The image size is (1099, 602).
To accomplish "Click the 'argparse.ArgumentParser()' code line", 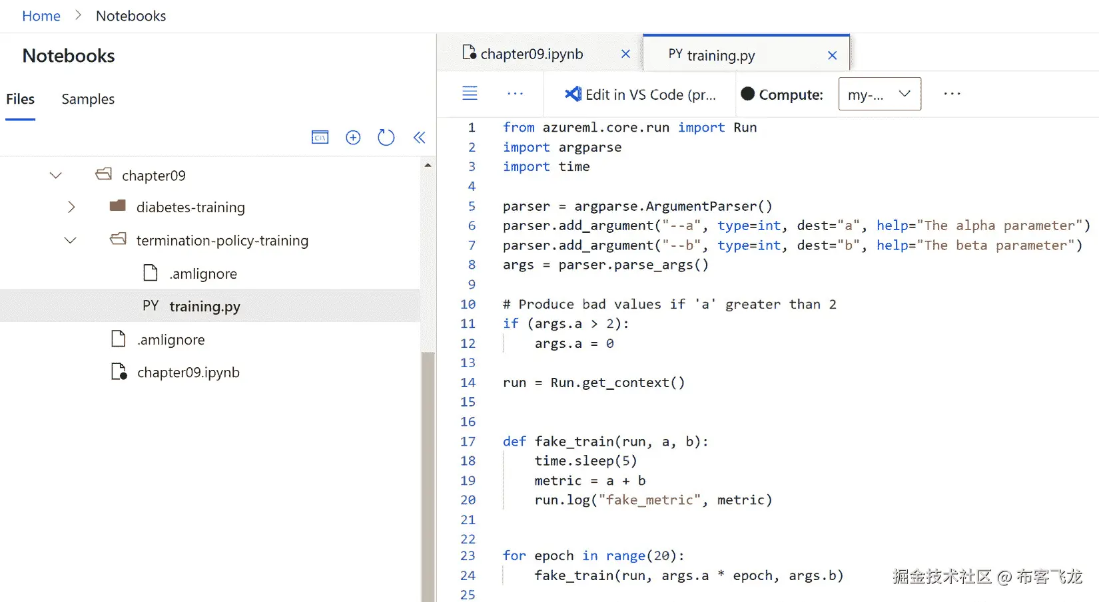I will (637, 206).
